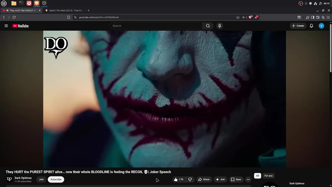Viewport: 332px width, 187px height.
Task: Open a new browser tab
Action: [x=88, y=10]
